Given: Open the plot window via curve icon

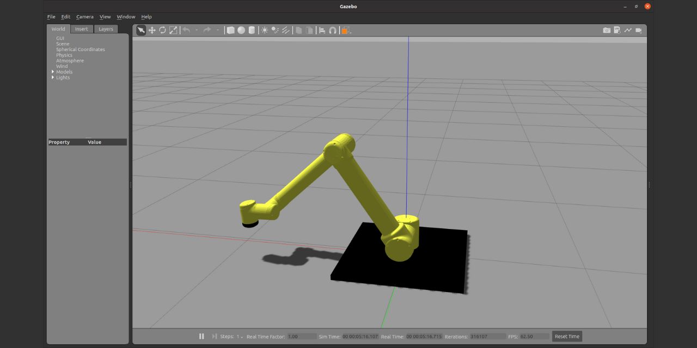Looking at the screenshot, I should pos(628,30).
